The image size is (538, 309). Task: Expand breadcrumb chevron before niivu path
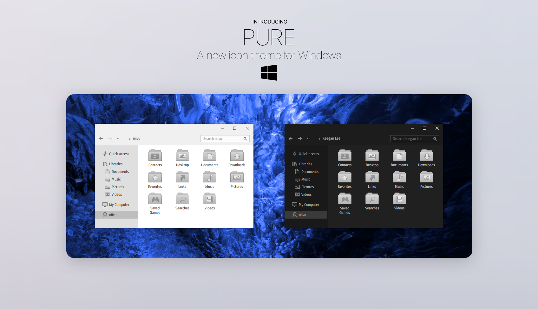tap(130, 139)
